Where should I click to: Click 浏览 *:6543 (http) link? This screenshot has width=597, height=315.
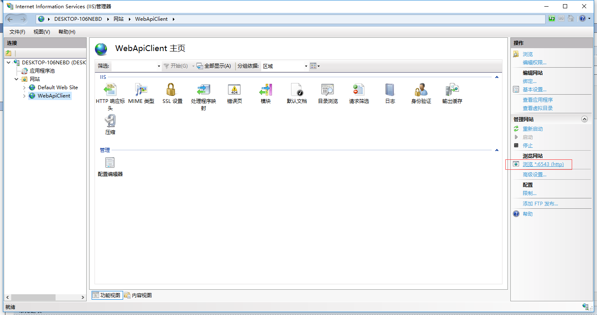click(x=543, y=164)
